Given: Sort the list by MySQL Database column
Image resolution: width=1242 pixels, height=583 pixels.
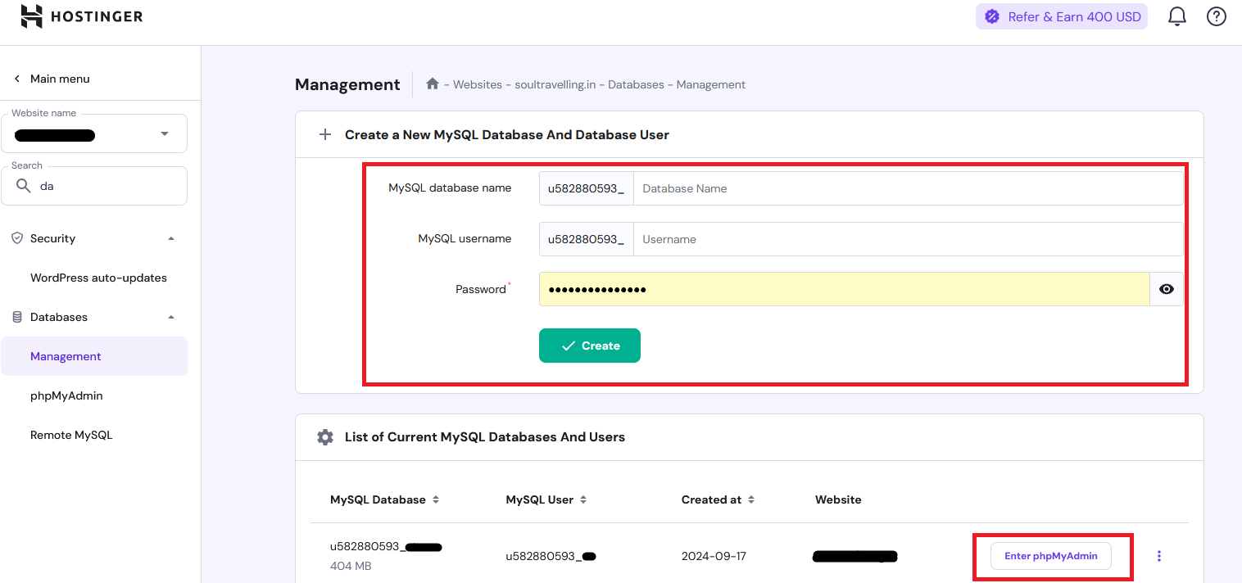Looking at the screenshot, I should tap(436, 499).
